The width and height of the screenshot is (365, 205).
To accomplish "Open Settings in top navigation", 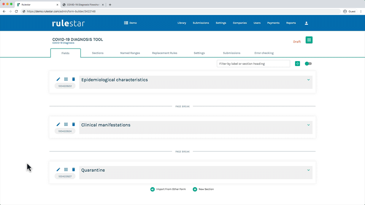I will pyautogui.click(x=221, y=23).
